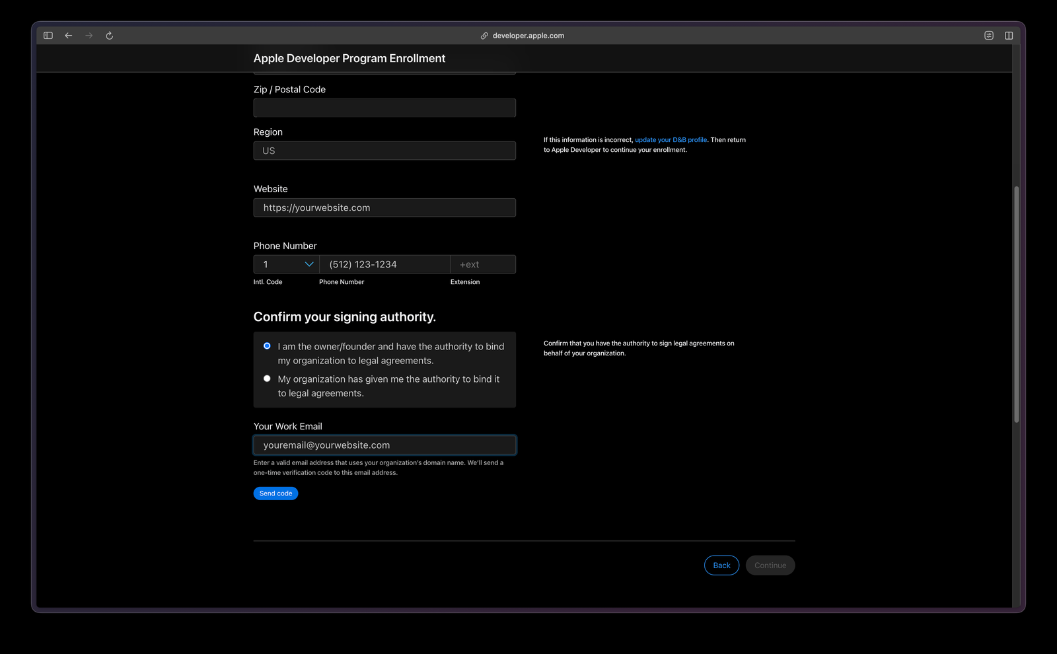Click the Apple Developer Program Enrollment heading

pyautogui.click(x=349, y=58)
